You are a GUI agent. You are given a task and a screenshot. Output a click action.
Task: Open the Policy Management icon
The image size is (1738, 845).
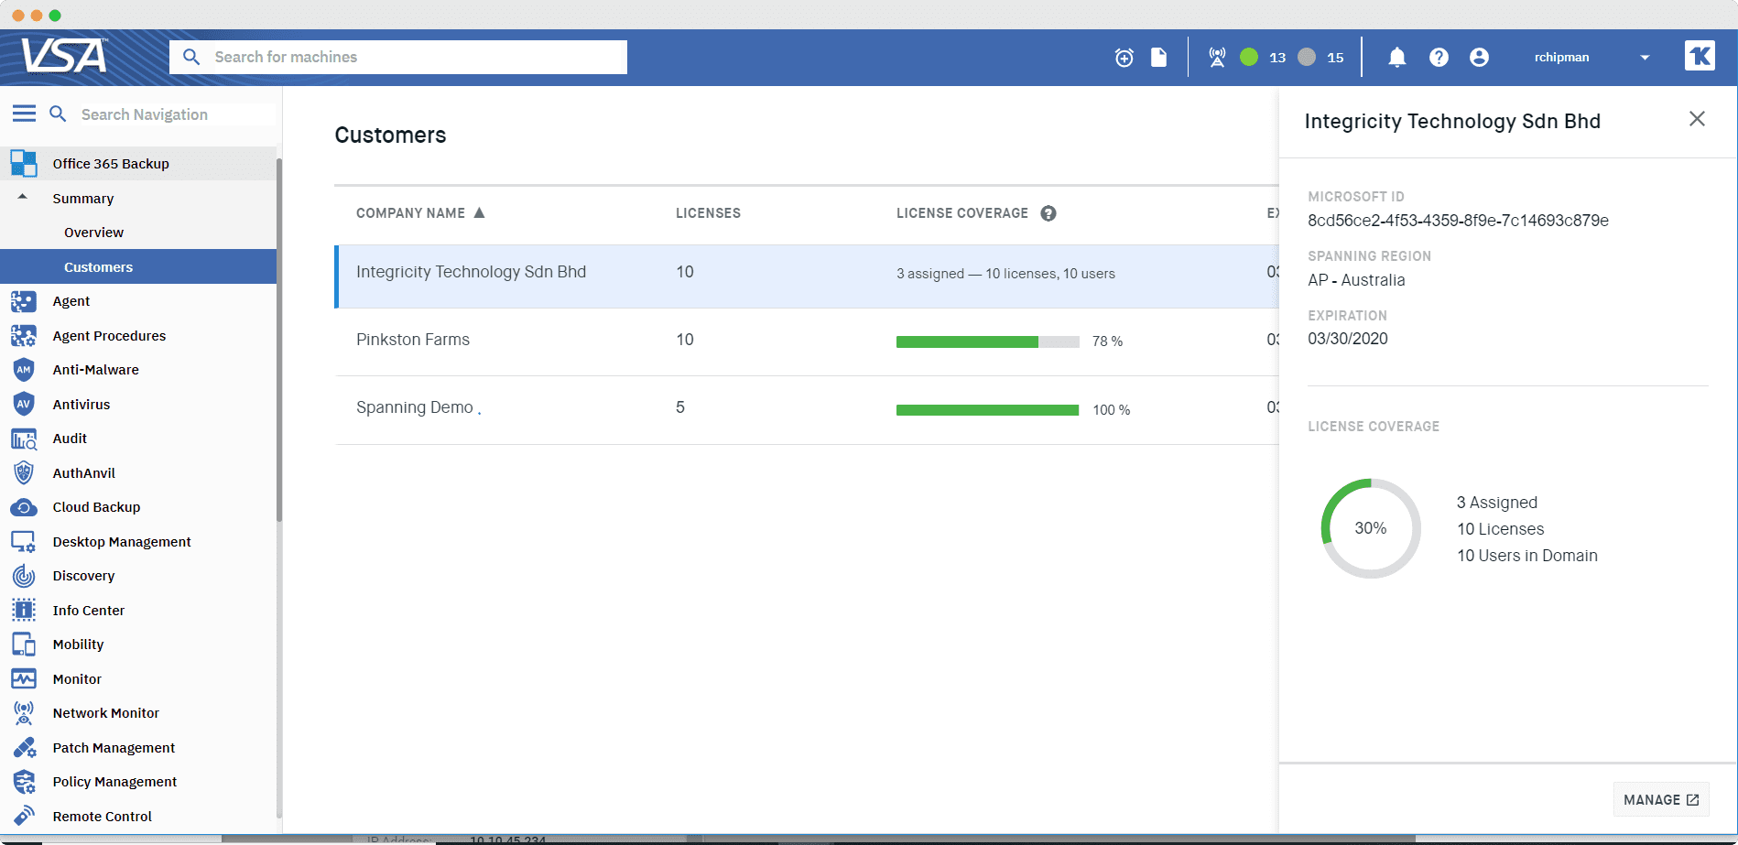(24, 782)
